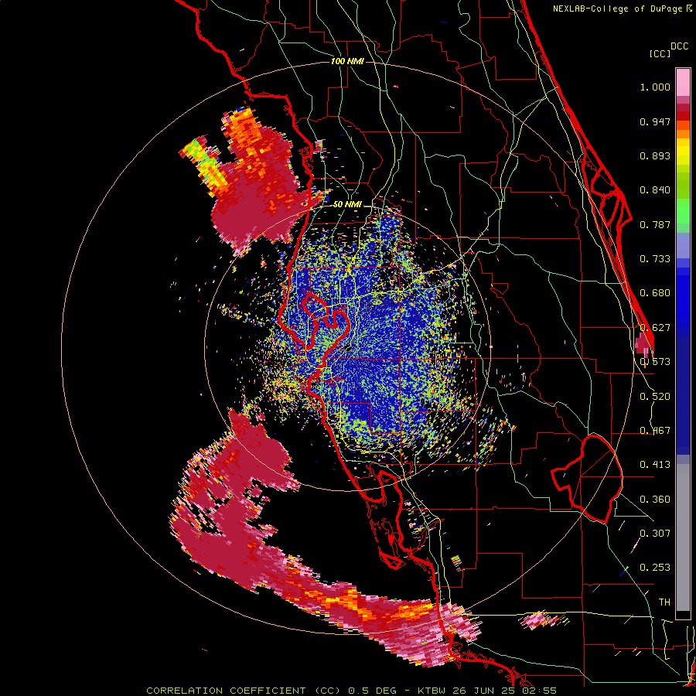Select the 0.307 scale label

(x=655, y=533)
